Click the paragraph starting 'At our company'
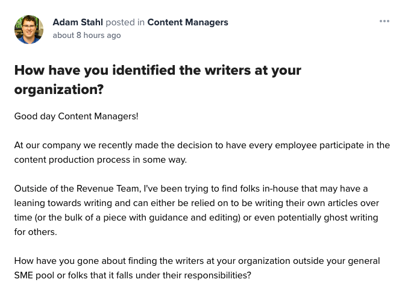The height and width of the screenshot is (291, 405). [202, 152]
